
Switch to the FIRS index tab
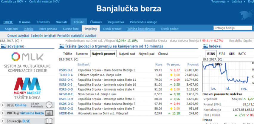pos(222,54)
